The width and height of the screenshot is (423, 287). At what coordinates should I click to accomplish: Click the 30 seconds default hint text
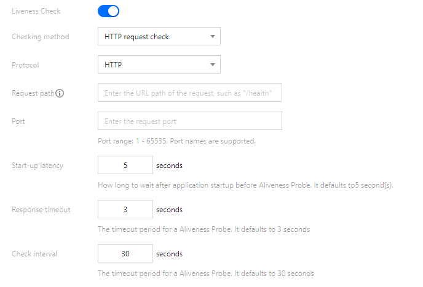205,274
